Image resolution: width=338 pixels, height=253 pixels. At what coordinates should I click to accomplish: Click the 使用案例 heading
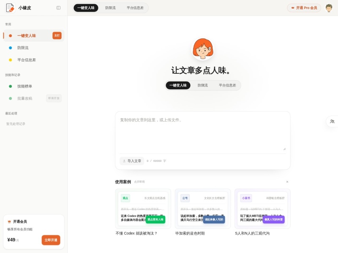point(123,182)
